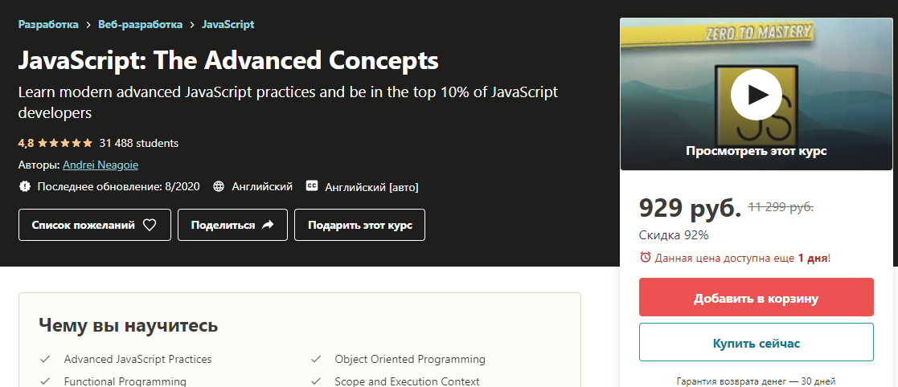Click the alarm clock icon by price deadline
The image size is (898, 387).
click(645, 258)
